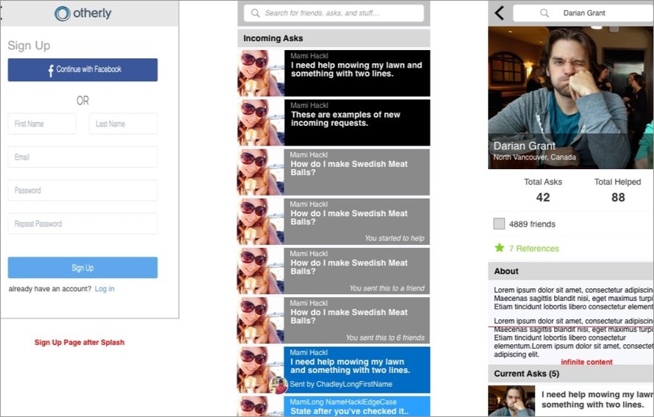Click the photo beside 'These are examples' ask
Image resolution: width=654 pixels, height=417 pixels.
coord(261,122)
